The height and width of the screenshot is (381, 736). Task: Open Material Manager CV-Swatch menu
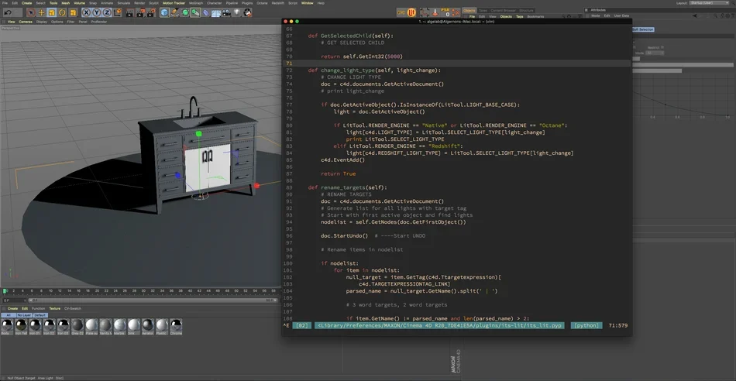tap(73, 309)
